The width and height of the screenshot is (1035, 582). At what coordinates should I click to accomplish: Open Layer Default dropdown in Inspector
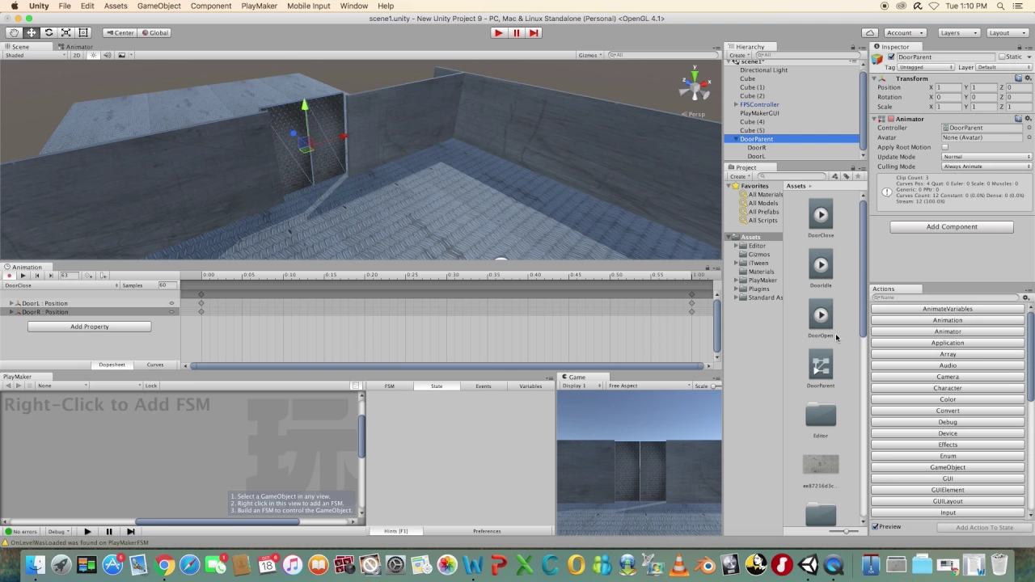(1004, 67)
